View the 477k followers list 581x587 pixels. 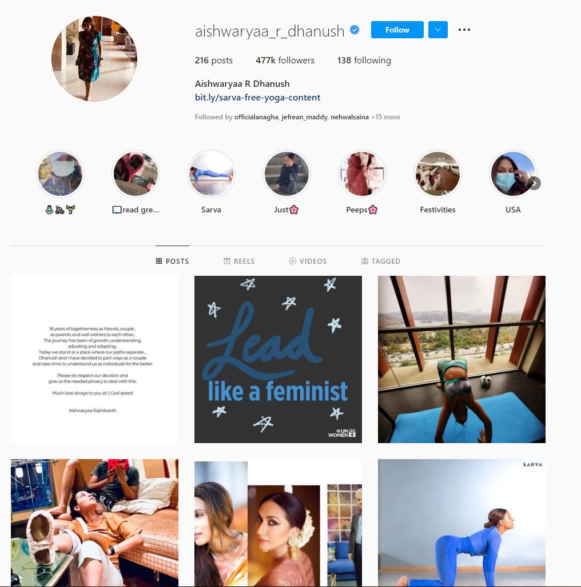coord(285,61)
